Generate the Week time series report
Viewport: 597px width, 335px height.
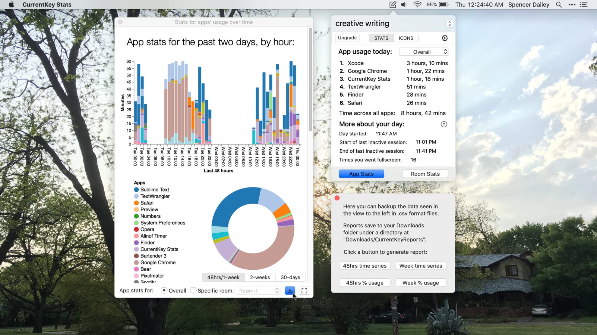tap(421, 266)
